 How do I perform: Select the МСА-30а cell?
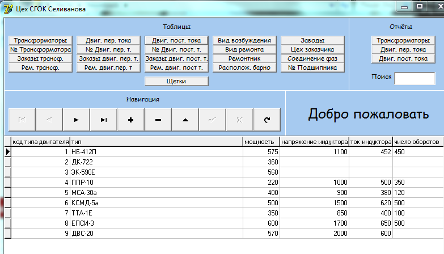click(157, 193)
